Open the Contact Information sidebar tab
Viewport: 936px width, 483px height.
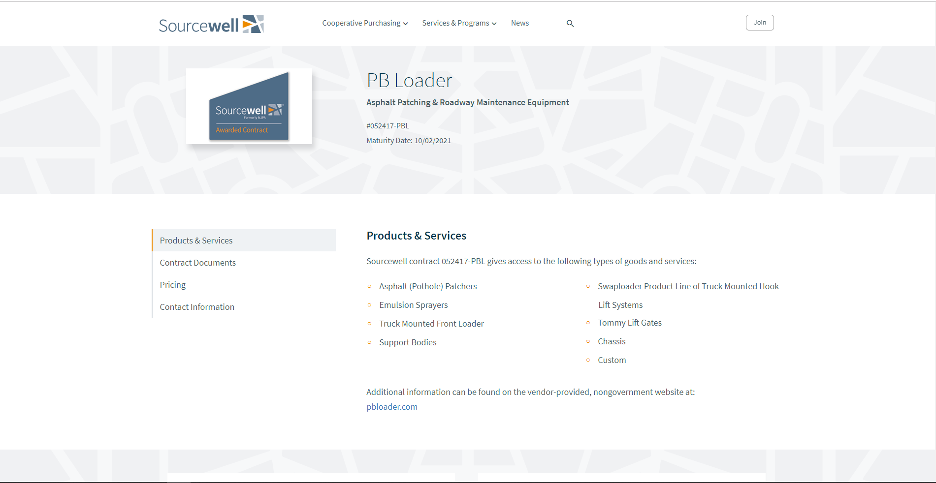point(197,307)
